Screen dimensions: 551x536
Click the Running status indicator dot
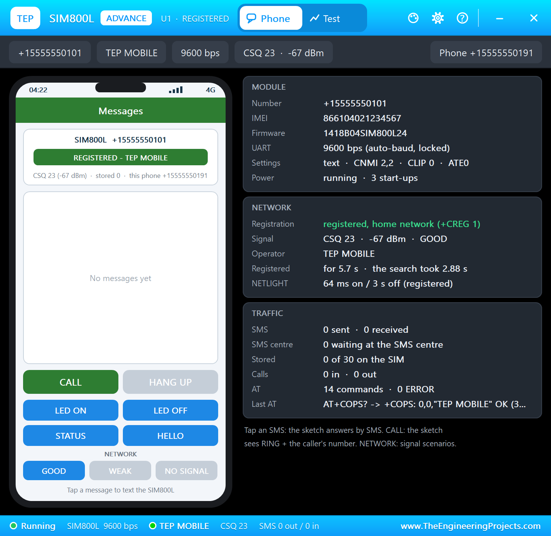pos(13,526)
